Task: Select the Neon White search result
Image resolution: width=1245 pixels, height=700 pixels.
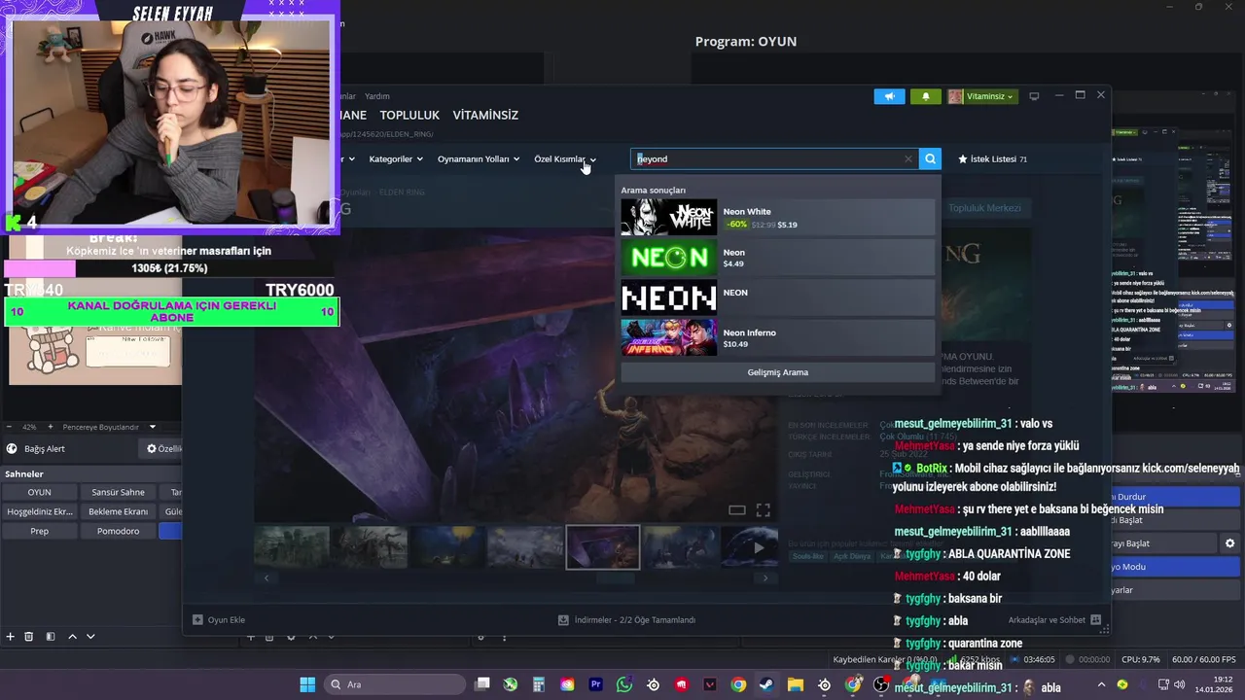Action: pos(777,218)
